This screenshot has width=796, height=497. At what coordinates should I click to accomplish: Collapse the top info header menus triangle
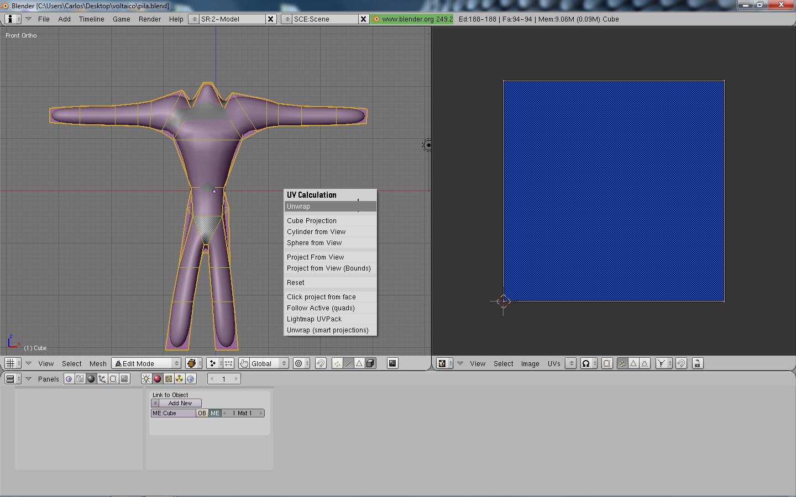(x=28, y=19)
